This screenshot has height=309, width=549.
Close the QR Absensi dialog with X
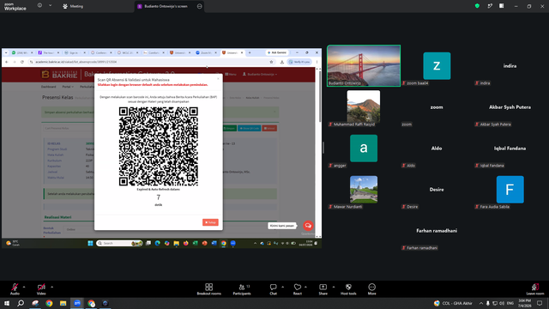point(218,78)
